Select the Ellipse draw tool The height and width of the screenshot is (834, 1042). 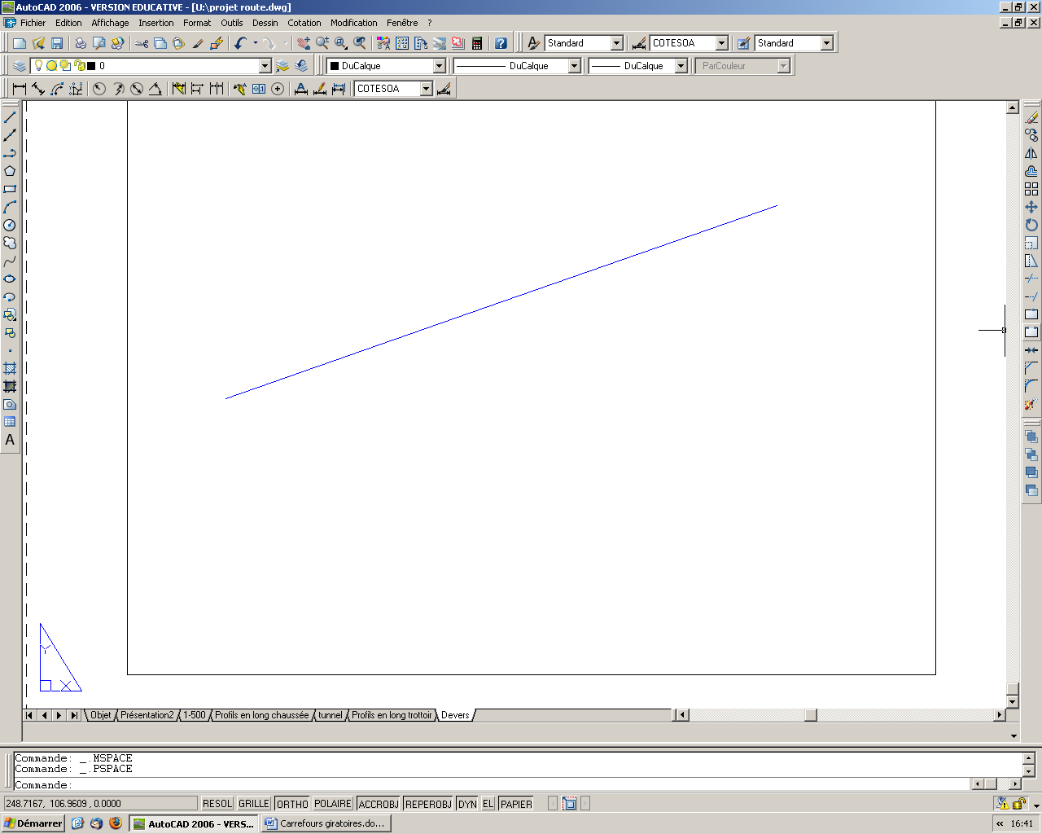(x=10, y=279)
